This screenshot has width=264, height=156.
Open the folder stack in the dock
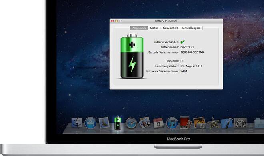coord(259,123)
